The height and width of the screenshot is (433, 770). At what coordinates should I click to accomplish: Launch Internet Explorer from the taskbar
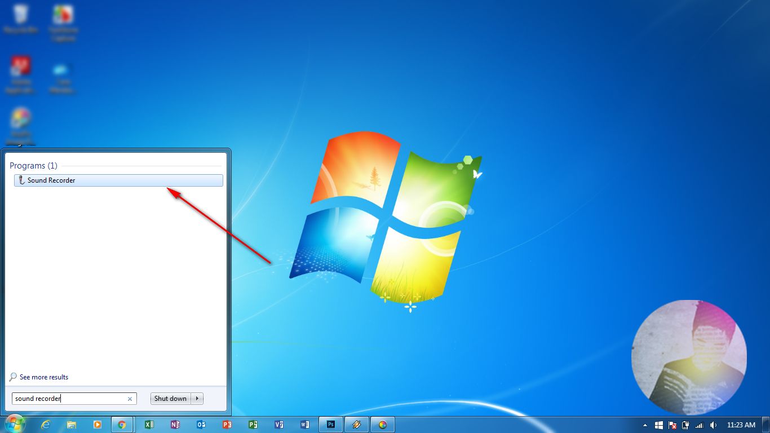pos(46,425)
